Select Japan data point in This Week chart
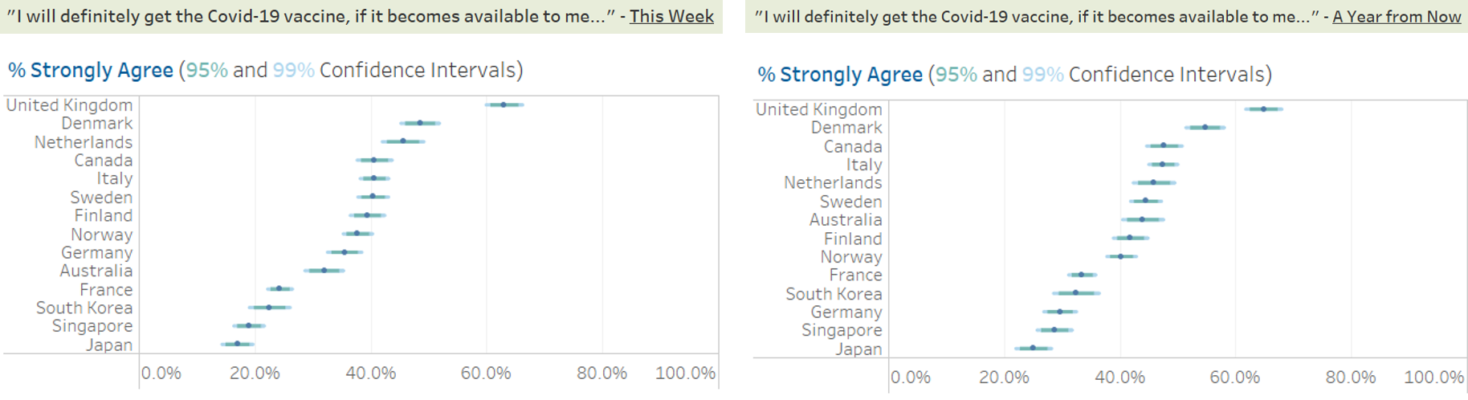The width and height of the screenshot is (1468, 400). click(x=237, y=344)
